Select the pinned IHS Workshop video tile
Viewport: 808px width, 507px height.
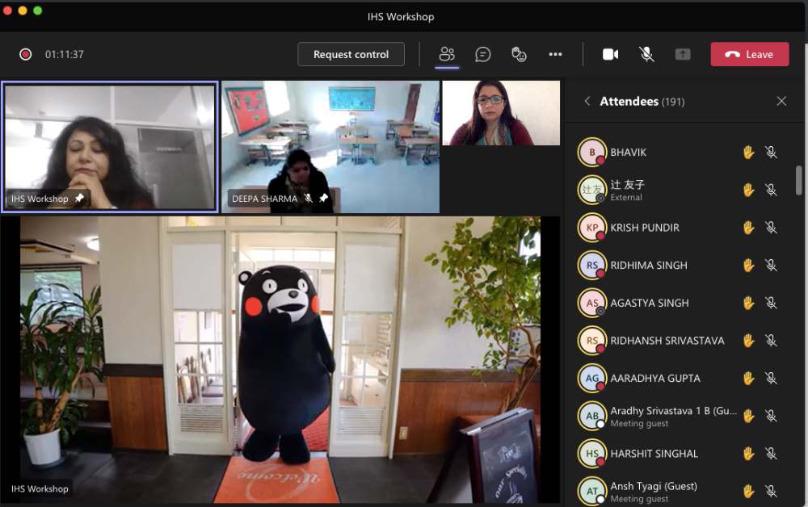click(x=110, y=147)
